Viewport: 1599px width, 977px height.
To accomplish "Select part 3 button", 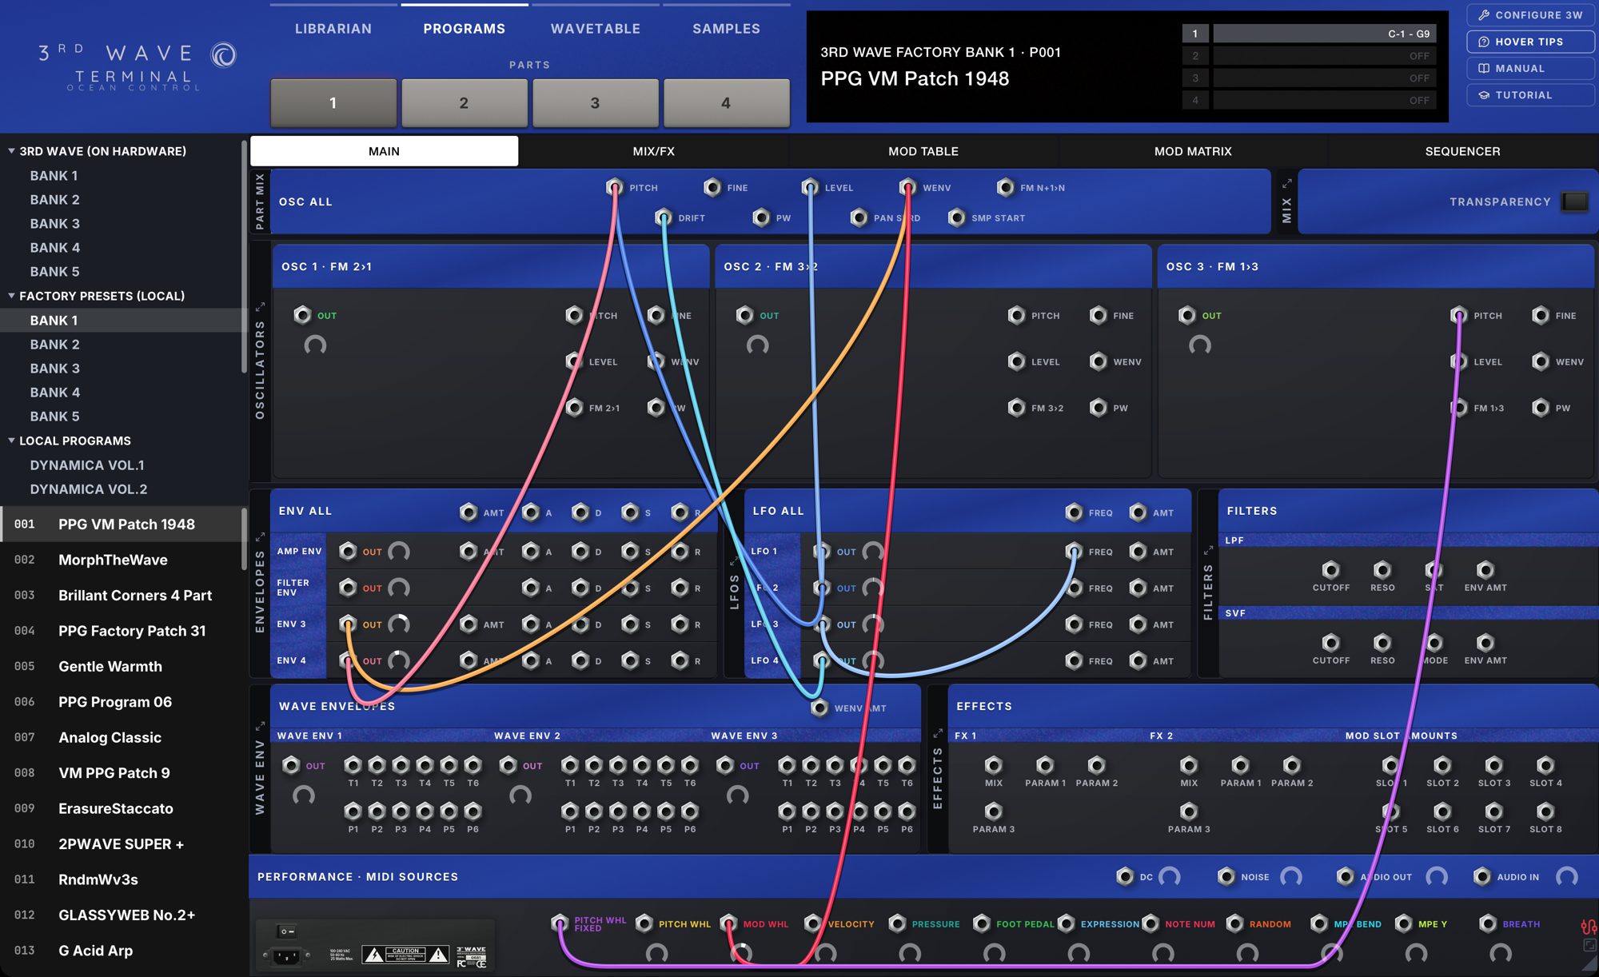I will pyautogui.click(x=596, y=102).
